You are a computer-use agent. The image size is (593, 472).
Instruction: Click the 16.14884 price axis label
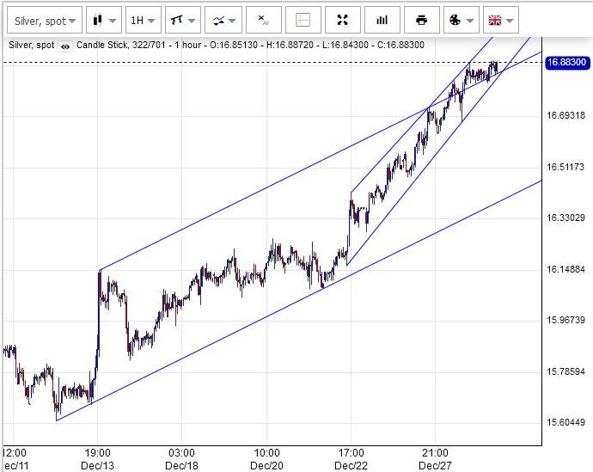point(565,269)
